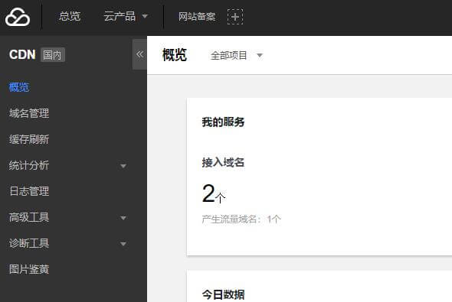Viewport: 452px width, 302px height.
Task: Click the 我的服务 heading
Action: tap(223, 122)
